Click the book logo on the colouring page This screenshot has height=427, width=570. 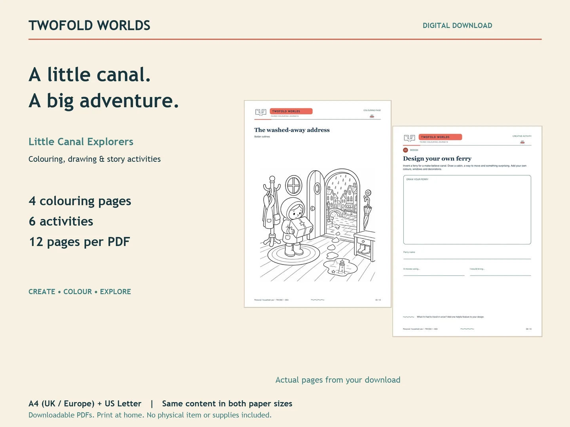pyautogui.click(x=261, y=112)
